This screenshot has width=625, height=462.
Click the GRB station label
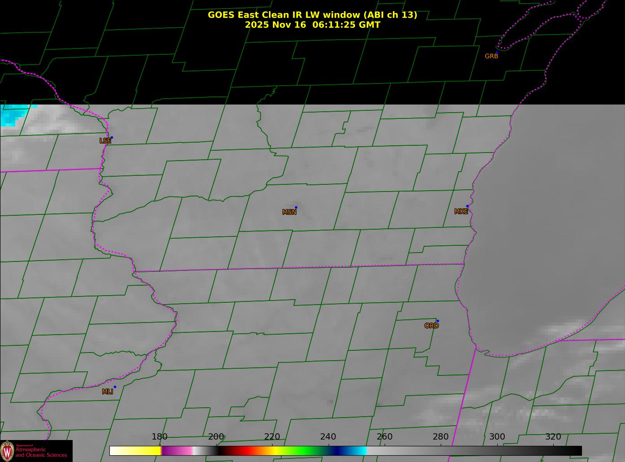tap(491, 57)
